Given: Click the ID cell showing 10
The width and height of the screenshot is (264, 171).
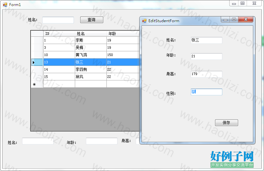Looking at the screenshot, I should (x=59, y=55).
